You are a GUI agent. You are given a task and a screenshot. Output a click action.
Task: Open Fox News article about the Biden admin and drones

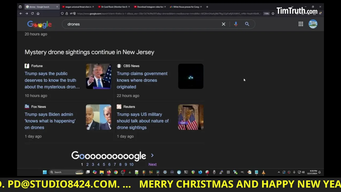coord(50,121)
